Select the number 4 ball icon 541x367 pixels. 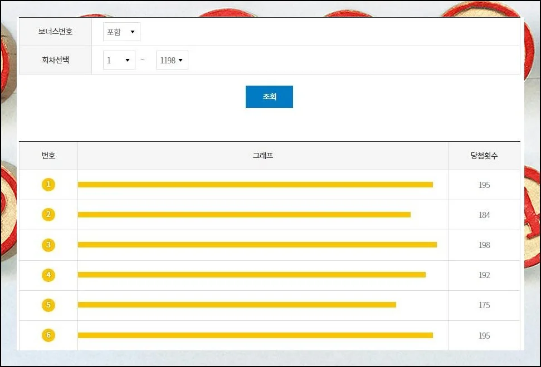pos(48,275)
